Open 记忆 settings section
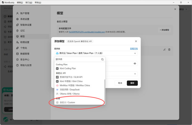The height and width of the screenshot is (125, 192). [32, 31]
